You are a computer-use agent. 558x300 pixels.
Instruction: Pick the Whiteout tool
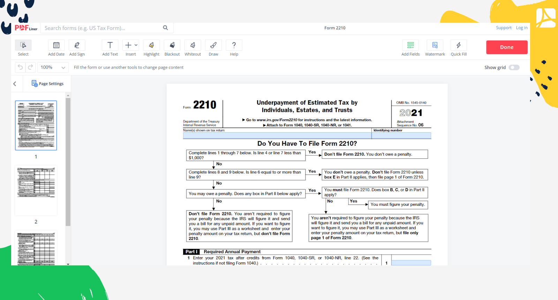(x=193, y=45)
